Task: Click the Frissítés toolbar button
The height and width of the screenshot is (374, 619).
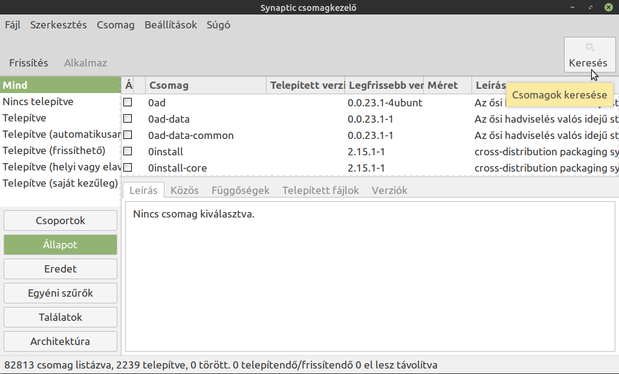Action: (28, 63)
